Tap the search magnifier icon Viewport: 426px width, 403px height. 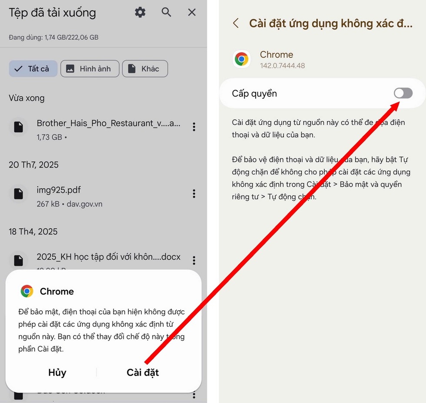point(166,12)
